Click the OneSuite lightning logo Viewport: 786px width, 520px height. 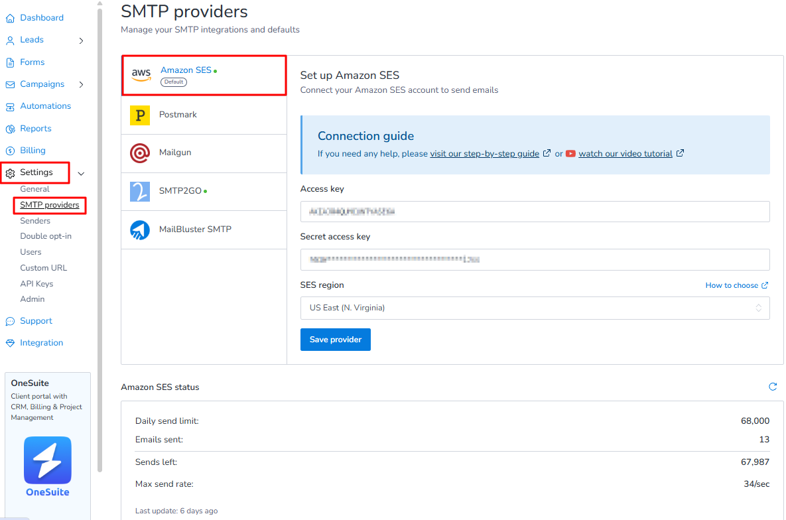[48, 460]
